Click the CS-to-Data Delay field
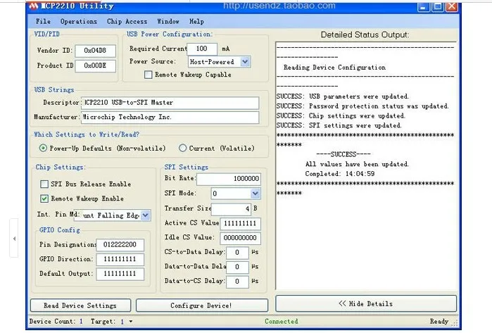492x333 pixels. [237, 252]
